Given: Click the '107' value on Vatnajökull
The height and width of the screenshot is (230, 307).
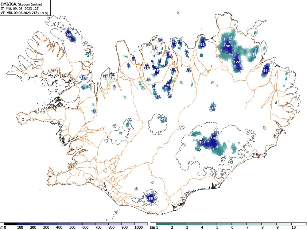Looking at the screenshot, I should click(x=202, y=142).
